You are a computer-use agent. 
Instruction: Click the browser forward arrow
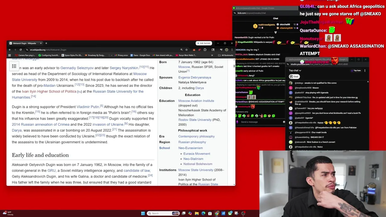coord(15,50)
